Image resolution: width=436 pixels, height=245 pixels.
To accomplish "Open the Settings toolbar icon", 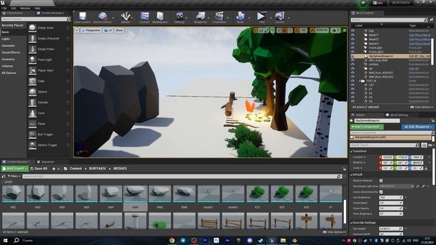I will 180,16.
